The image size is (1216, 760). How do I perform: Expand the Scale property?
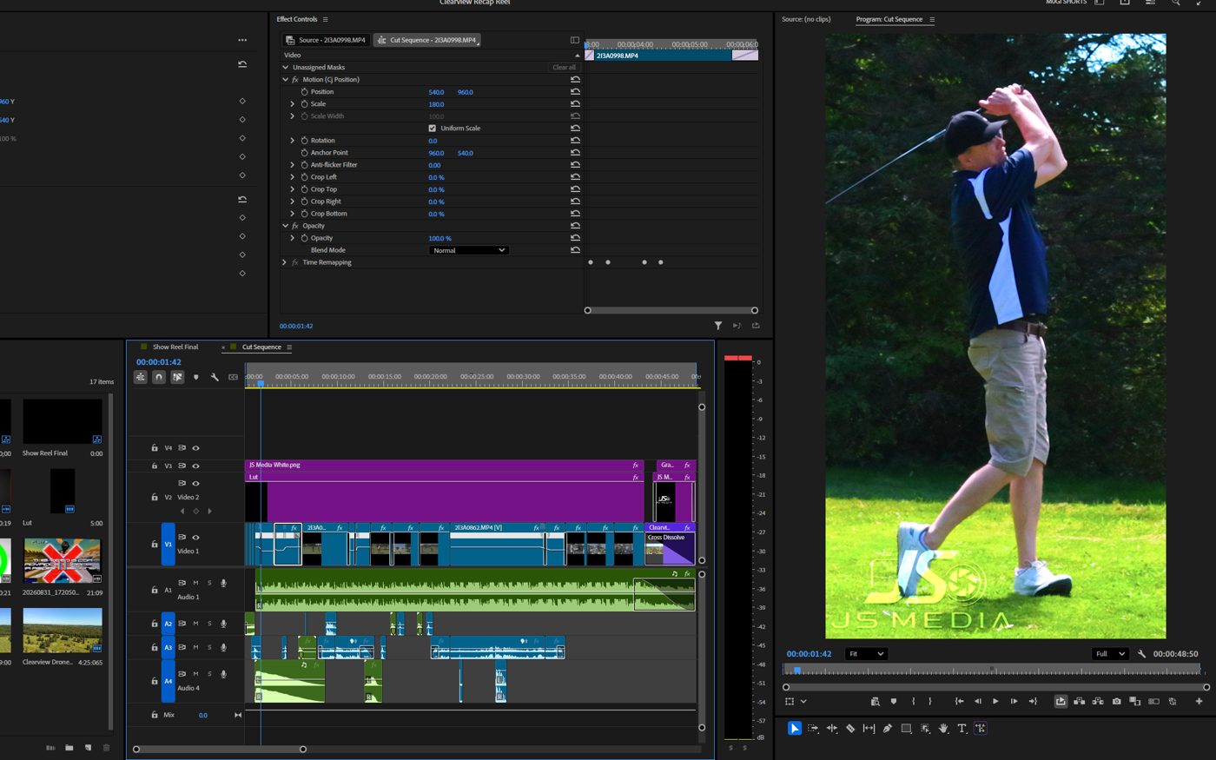[x=292, y=103]
